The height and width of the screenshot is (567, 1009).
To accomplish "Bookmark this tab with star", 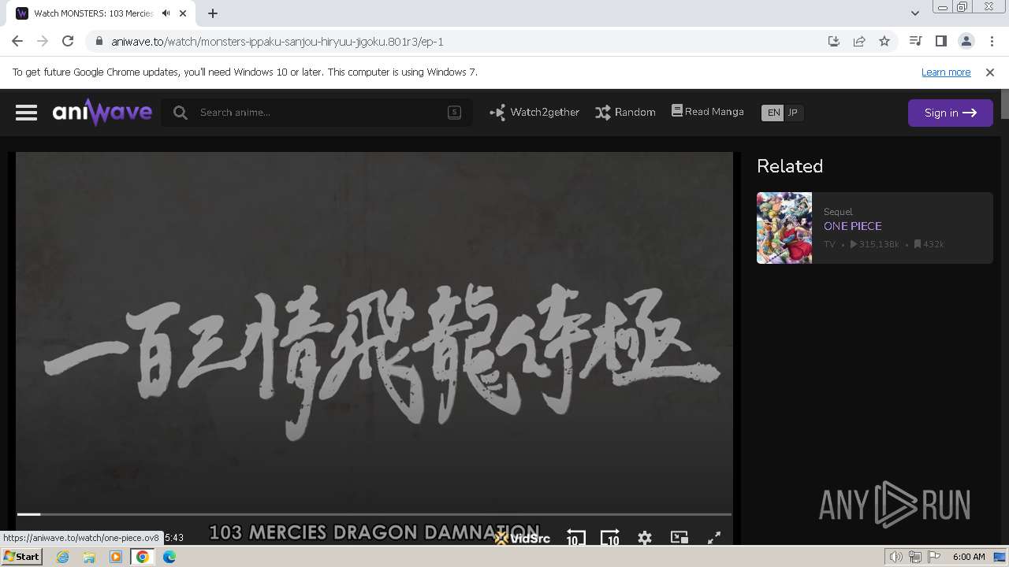I will coord(884,41).
